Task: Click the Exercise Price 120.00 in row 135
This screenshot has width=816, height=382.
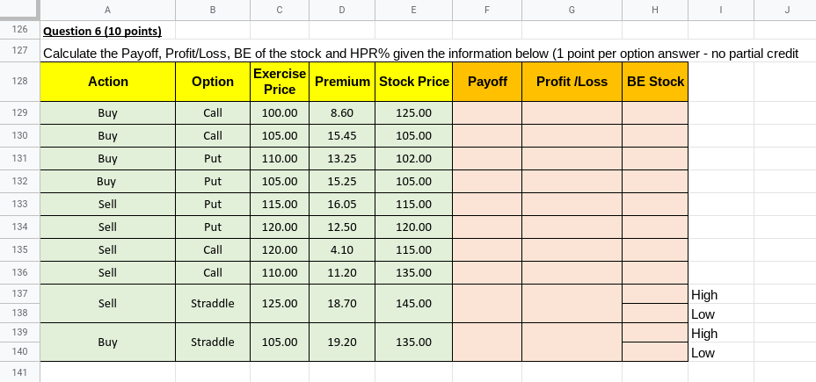Action: pos(280,250)
